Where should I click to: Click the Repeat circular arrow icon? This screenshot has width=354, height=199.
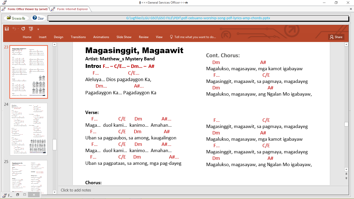[23, 29]
